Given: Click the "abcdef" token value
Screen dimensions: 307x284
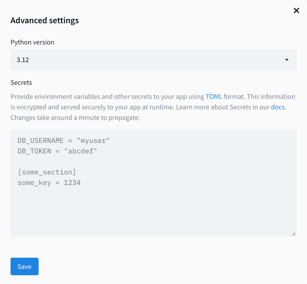Looking at the screenshot, I should pyautogui.click(x=81, y=151).
